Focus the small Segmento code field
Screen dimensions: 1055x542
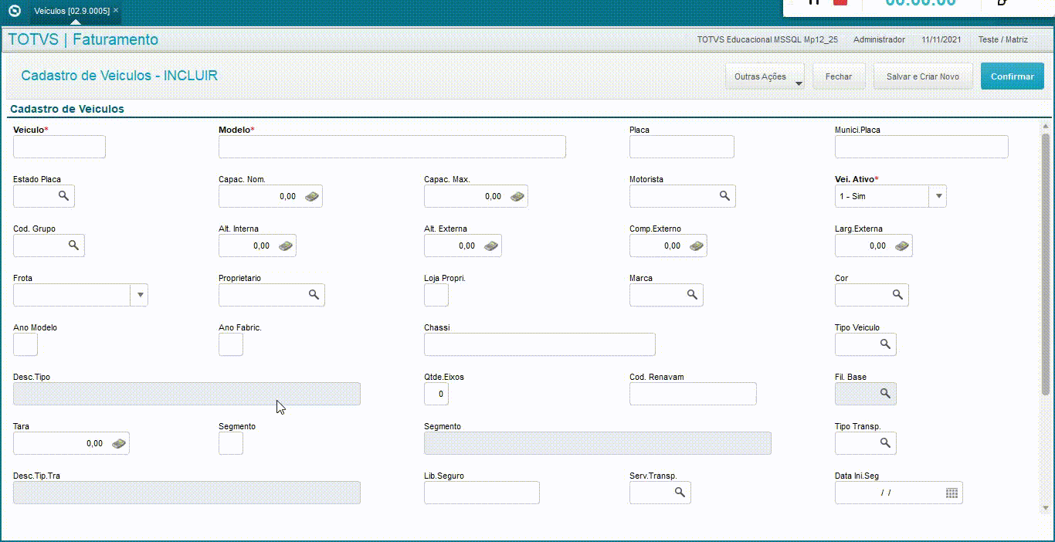pos(231,443)
